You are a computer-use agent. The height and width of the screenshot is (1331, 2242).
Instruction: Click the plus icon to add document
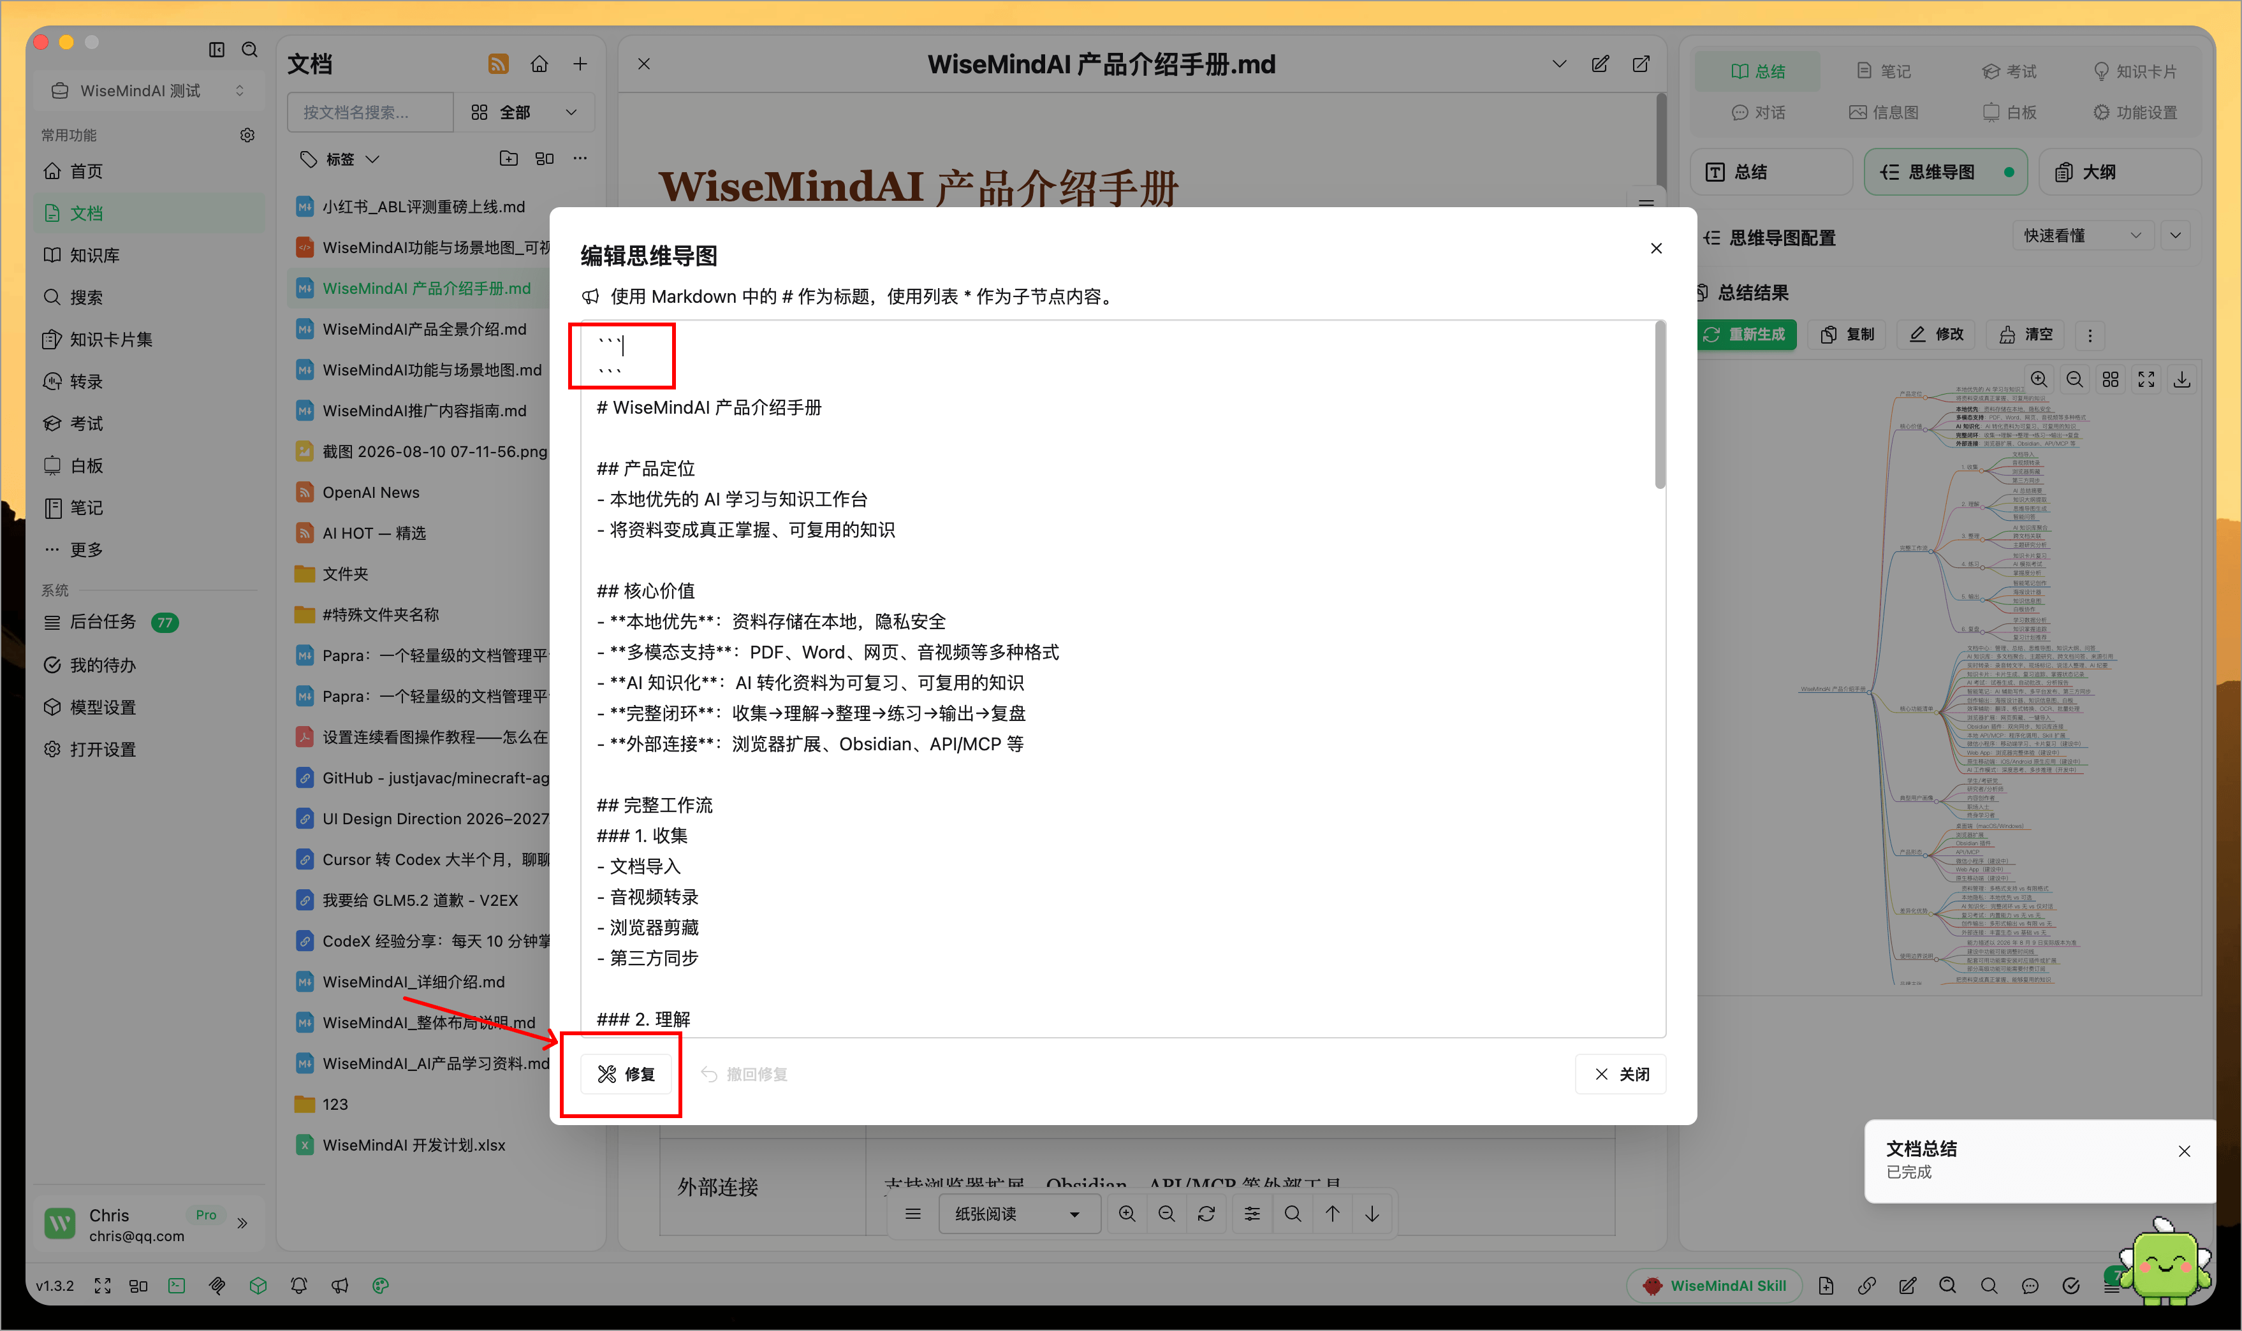(580, 64)
